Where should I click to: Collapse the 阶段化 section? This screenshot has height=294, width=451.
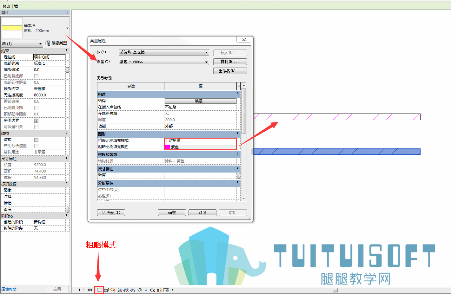(x=66, y=216)
